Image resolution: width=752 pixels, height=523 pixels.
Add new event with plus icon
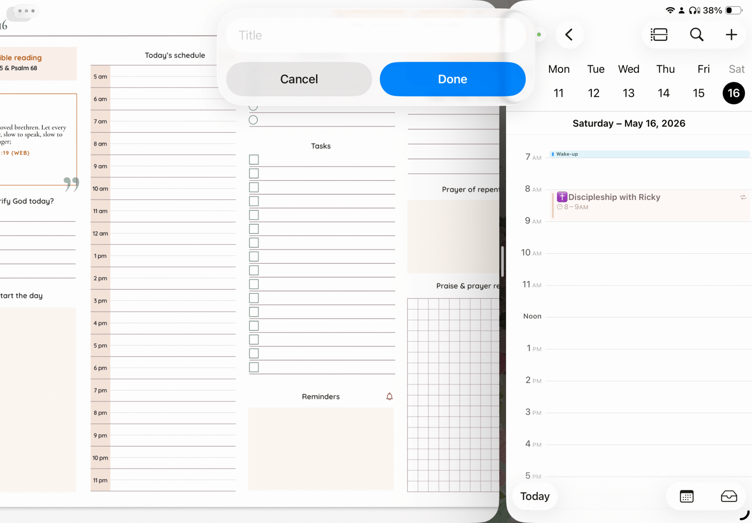click(731, 35)
